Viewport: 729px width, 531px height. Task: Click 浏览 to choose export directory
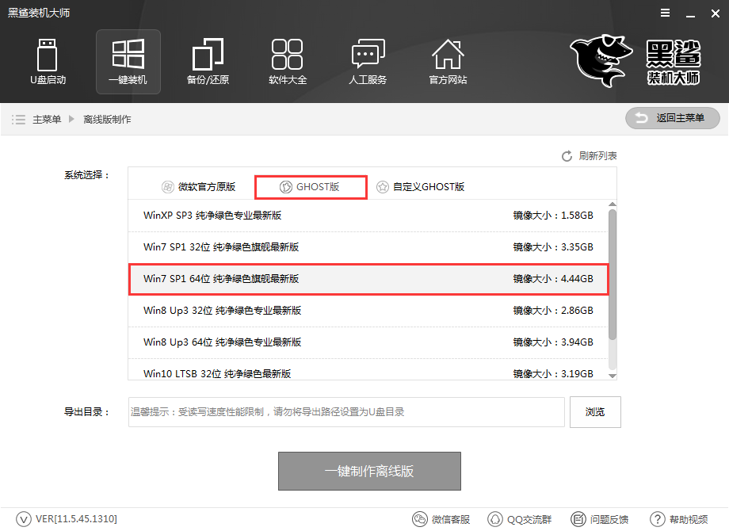point(595,411)
